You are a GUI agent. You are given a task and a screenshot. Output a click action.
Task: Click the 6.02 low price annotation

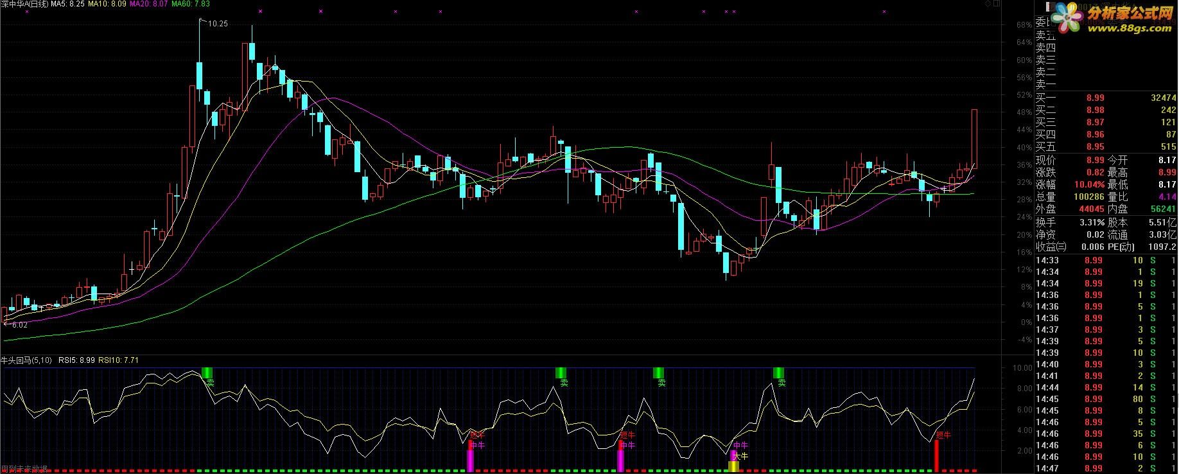click(x=19, y=325)
